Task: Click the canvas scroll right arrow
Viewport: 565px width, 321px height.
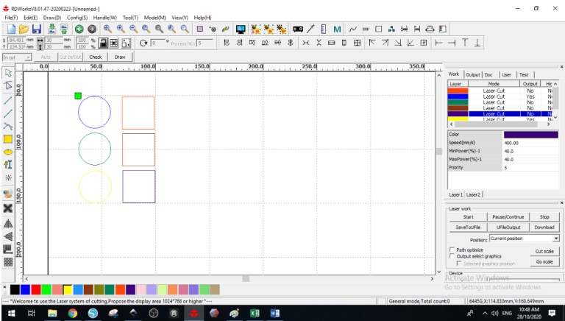Action: 432,278
